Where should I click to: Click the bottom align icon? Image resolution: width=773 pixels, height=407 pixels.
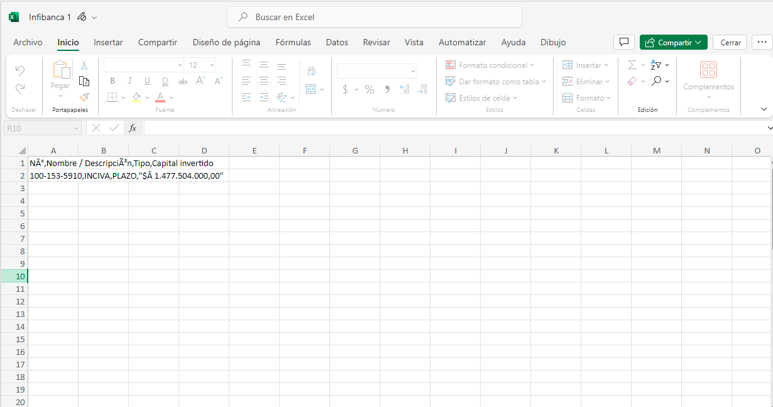point(282,65)
